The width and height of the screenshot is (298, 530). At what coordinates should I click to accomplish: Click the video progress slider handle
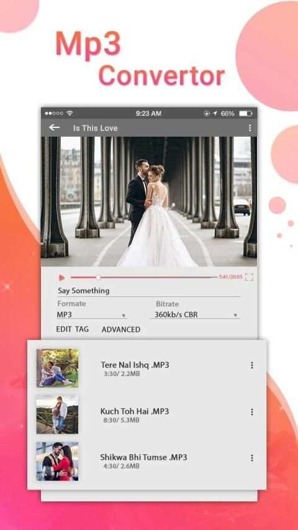click(98, 277)
